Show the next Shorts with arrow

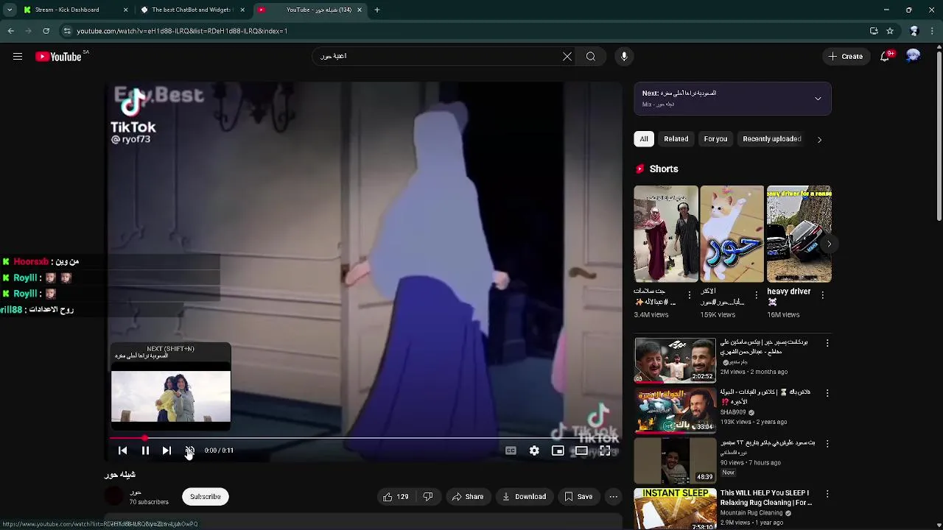coord(829,244)
